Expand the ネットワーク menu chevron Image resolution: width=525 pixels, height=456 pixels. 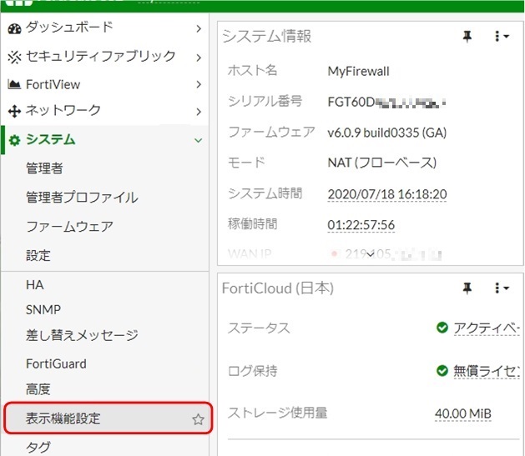pyautogui.click(x=198, y=111)
